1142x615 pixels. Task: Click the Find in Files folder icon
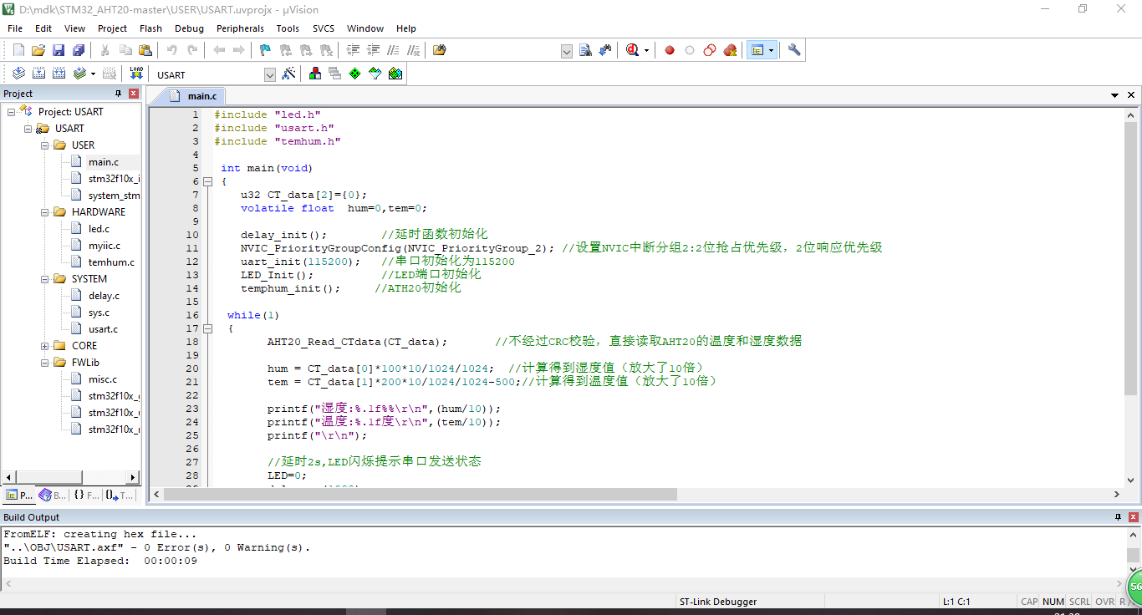440,50
